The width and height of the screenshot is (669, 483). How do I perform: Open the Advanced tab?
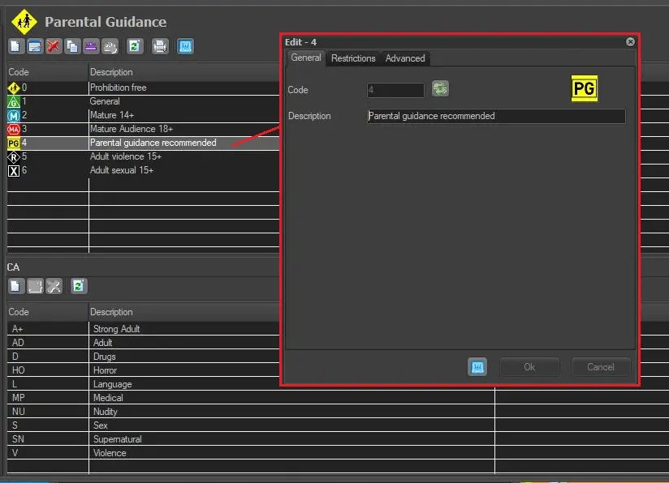click(405, 58)
